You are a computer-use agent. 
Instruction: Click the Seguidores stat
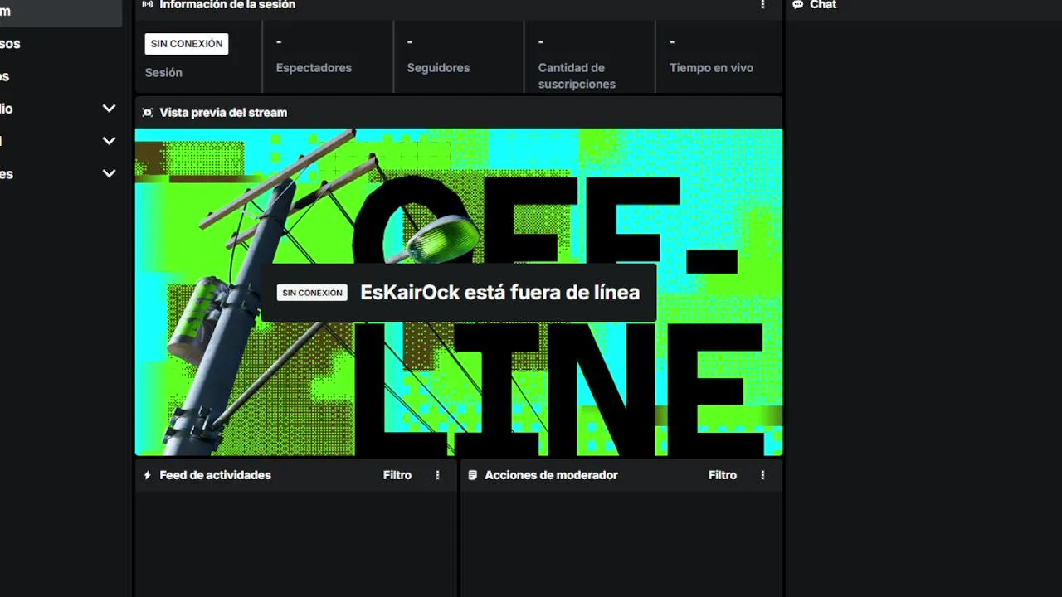438,68
